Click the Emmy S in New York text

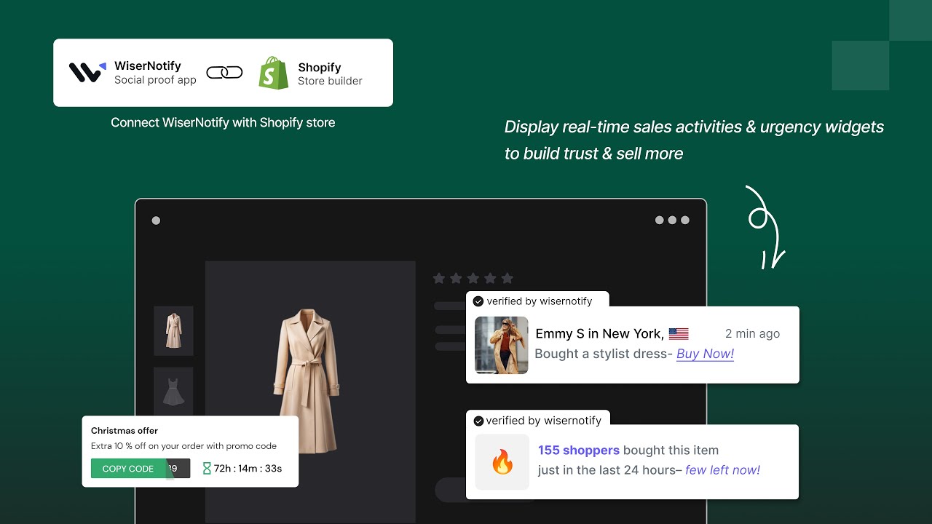click(599, 334)
